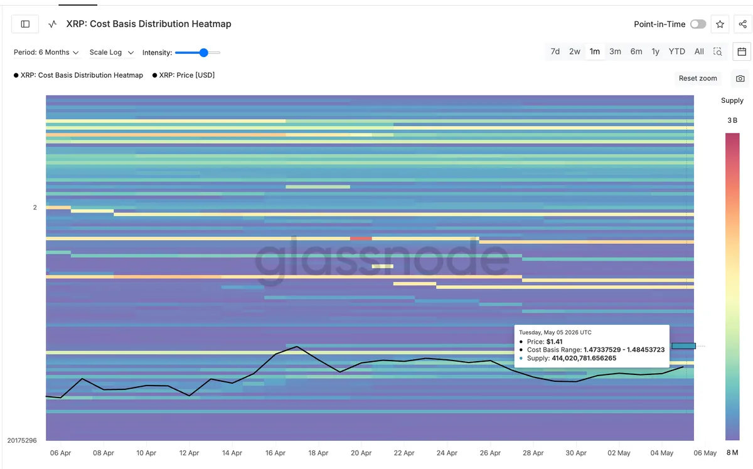The height and width of the screenshot is (469, 753).
Task: Adjust the Intensity slider handle
Action: tap(203, 53)
